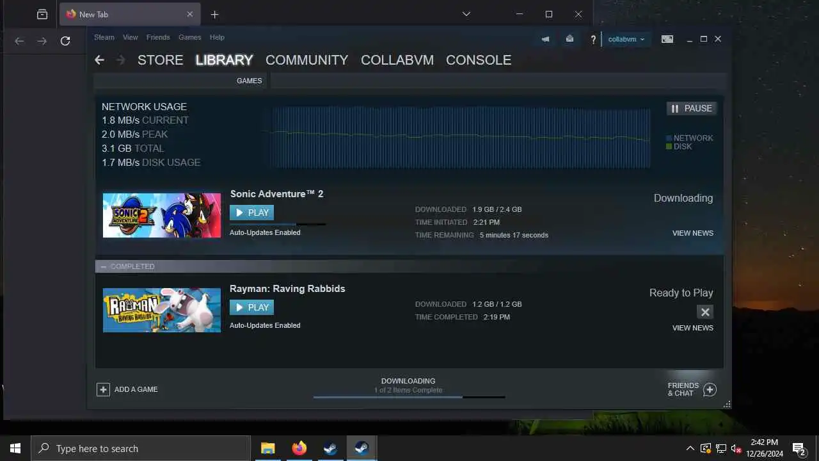Click the Sonic Adventure 2 download progress bar
Screen dimensions: 819x461
pyautogui.click(x=278, y=224)
